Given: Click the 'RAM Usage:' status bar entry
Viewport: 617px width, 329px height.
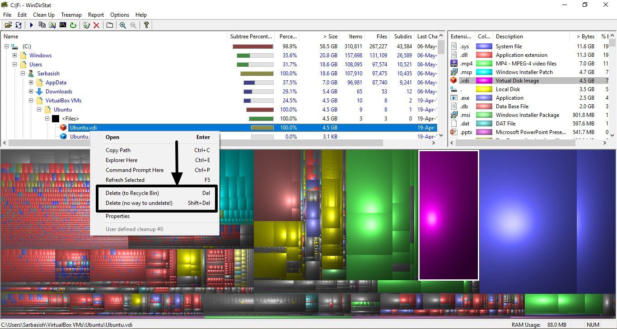Looking at the screenshot, I should click(539, 325).
